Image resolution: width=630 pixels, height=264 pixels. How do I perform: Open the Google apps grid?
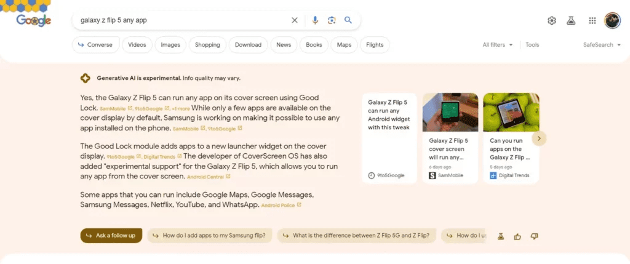tap(592, 21)
